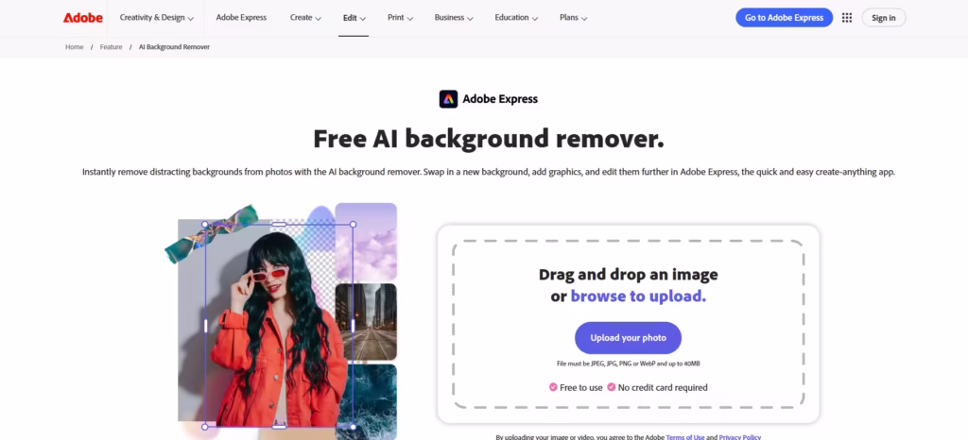Open the Feature breadcrumb link

tap(112, 47)
